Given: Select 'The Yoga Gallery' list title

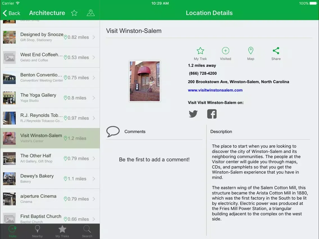Looking at the screenshot, I should [x=38, y=95].
